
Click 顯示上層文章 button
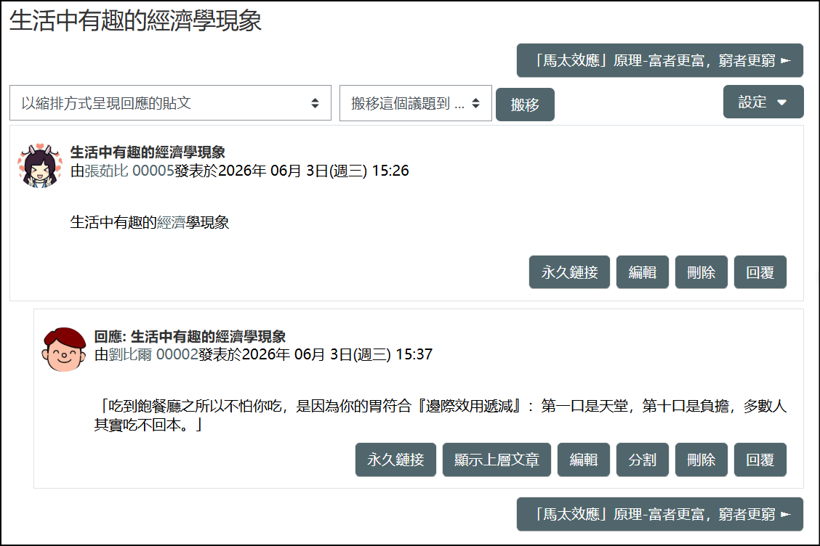click(x=497, y=460)
